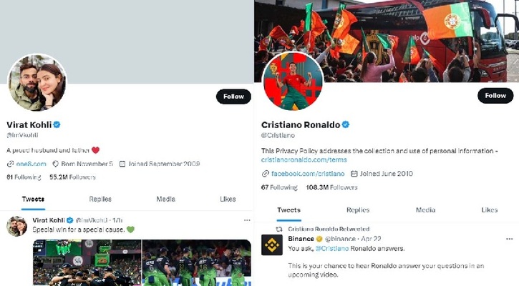Open Cristiano Ronaldo's Portugal header banner image
This screenshot has height=286, width=519.
(387, 41)
